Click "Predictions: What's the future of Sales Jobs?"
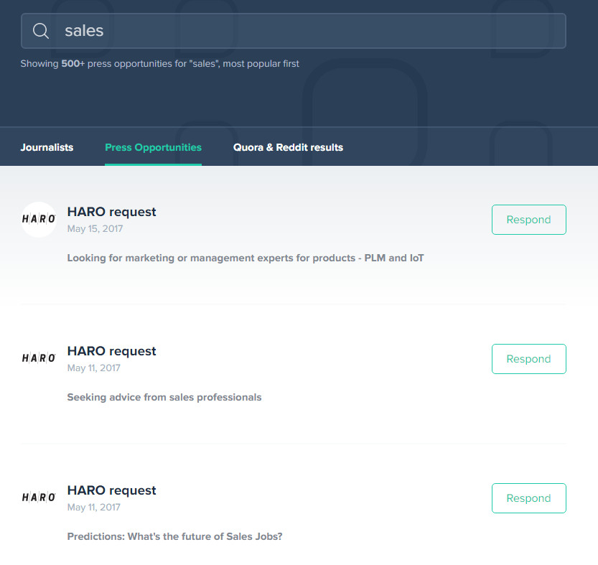 (x=174, y=537)
